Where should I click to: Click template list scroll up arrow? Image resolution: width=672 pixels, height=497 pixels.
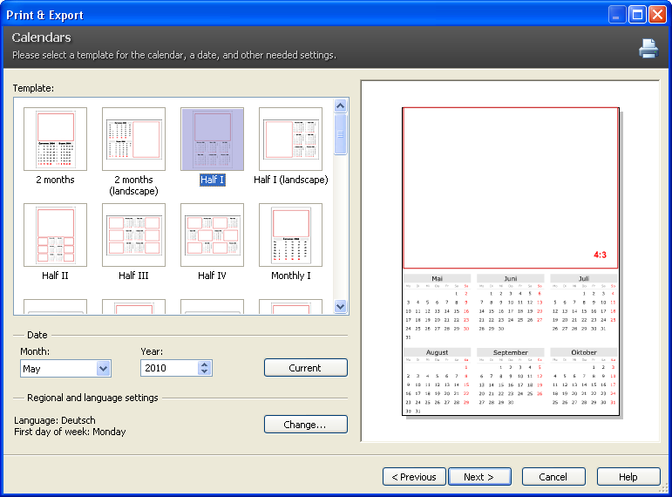pos(340,106)
